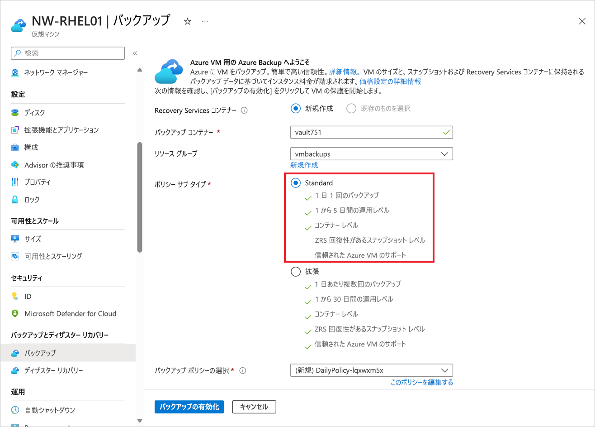
Task: Click the sidebar 検索 search field
Action: (x=68, y=53)
